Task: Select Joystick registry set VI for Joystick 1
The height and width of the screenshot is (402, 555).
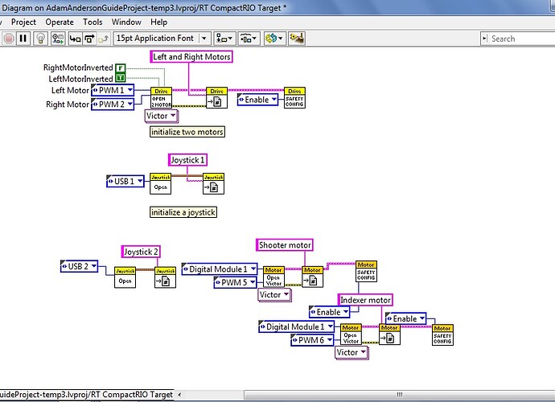Action: 213,183
